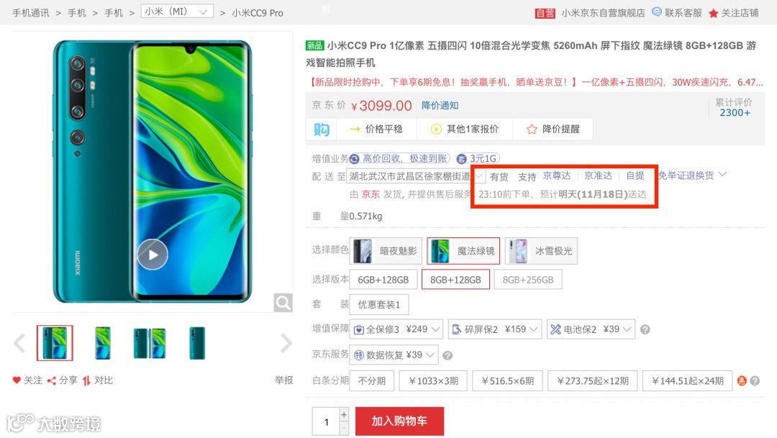Click the 降价通知 link
This screenshot has width=777, height=438.
(x=440, y=106)
